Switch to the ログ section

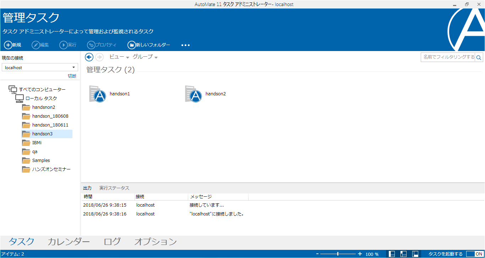click(112, 242)
